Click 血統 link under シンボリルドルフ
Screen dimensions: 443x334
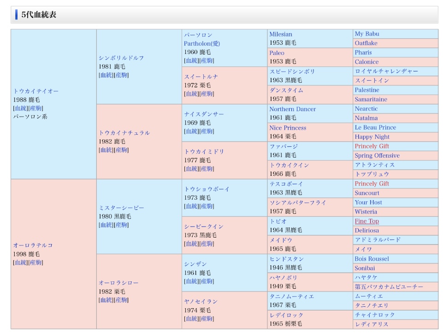(106, 75)
